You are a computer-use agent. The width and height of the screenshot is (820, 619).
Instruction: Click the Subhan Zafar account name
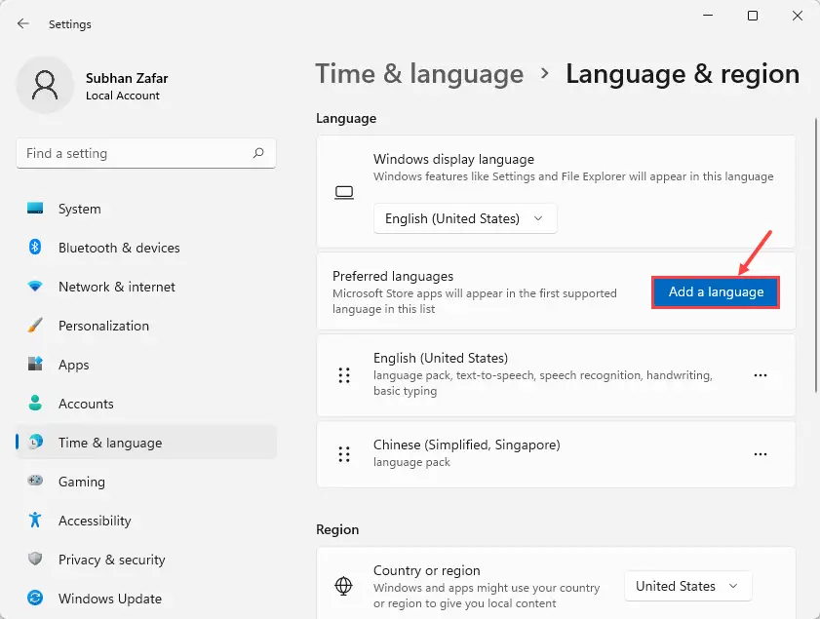click(x=127, y=78)
